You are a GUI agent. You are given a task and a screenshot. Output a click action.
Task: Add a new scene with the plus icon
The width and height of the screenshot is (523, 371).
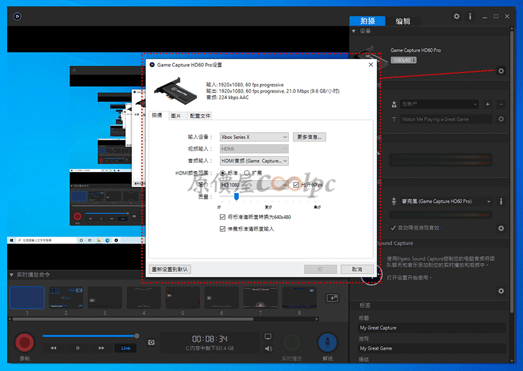click(x=332, y=298)
